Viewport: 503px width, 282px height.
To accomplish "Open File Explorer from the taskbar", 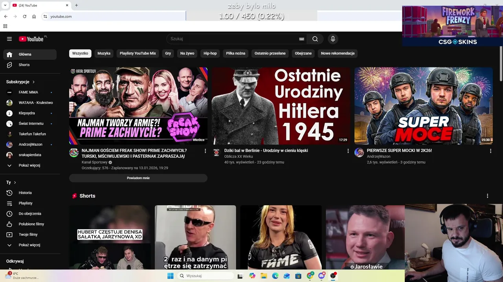I will click(x=264, y=276).
